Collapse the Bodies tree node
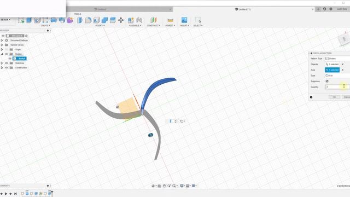The image size is (350, 197). (2, 54)
